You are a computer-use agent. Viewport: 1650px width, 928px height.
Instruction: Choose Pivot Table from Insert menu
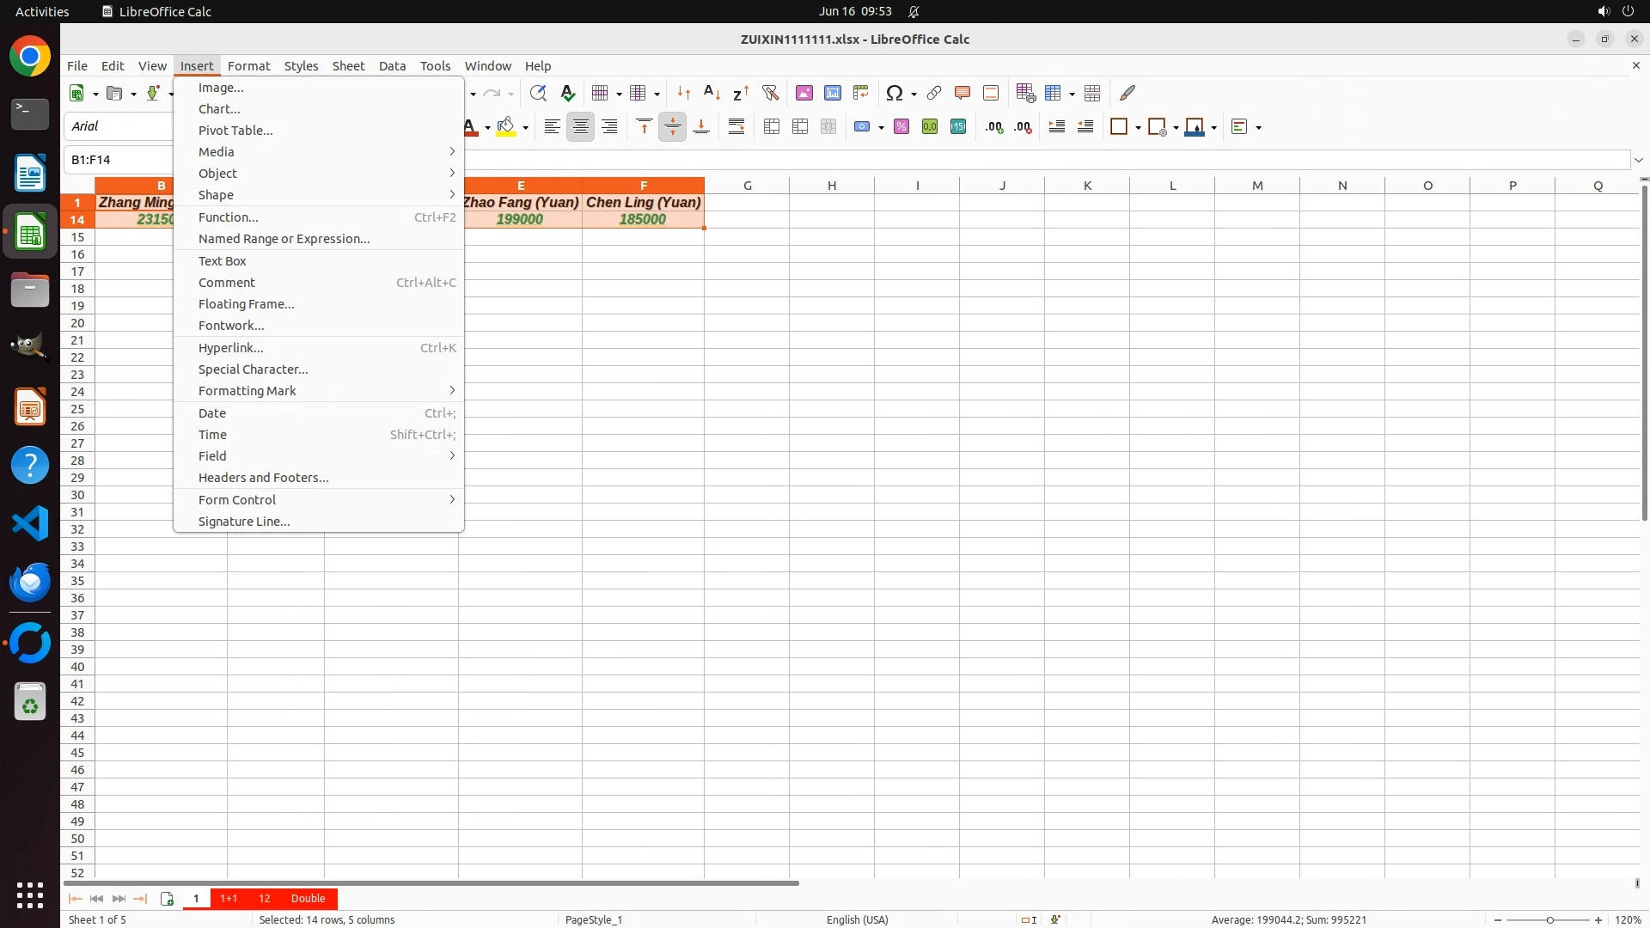(235, 131)
